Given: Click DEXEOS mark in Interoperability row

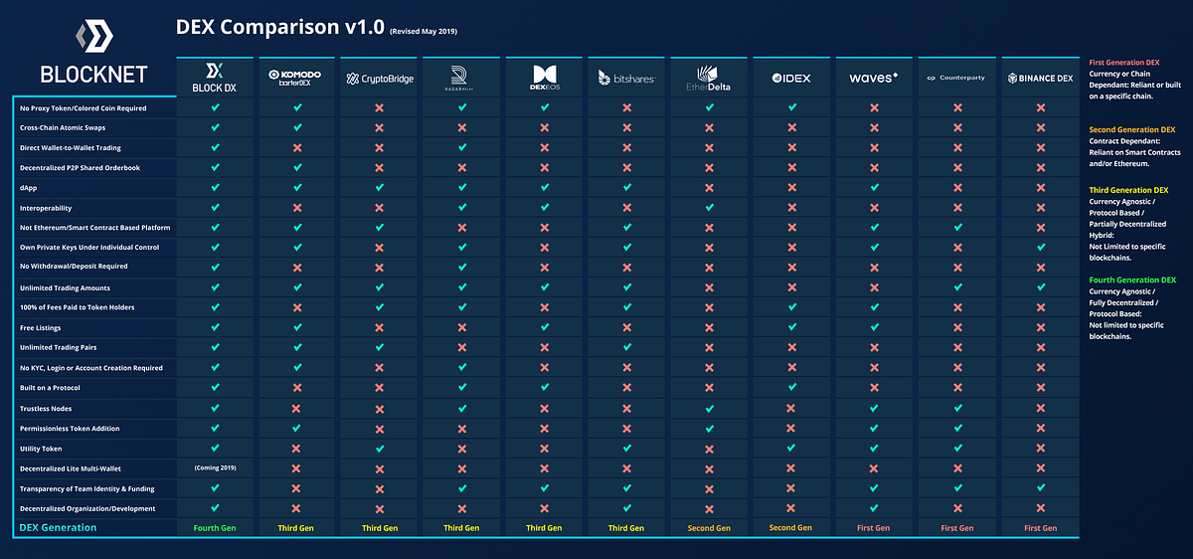Looking at the screenshot, I should click(544, 208).
